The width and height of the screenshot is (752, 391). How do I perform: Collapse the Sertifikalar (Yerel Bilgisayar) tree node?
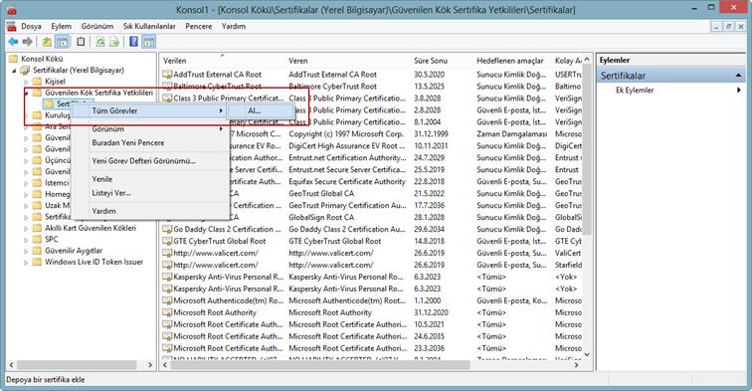click(x=14, y=71)
